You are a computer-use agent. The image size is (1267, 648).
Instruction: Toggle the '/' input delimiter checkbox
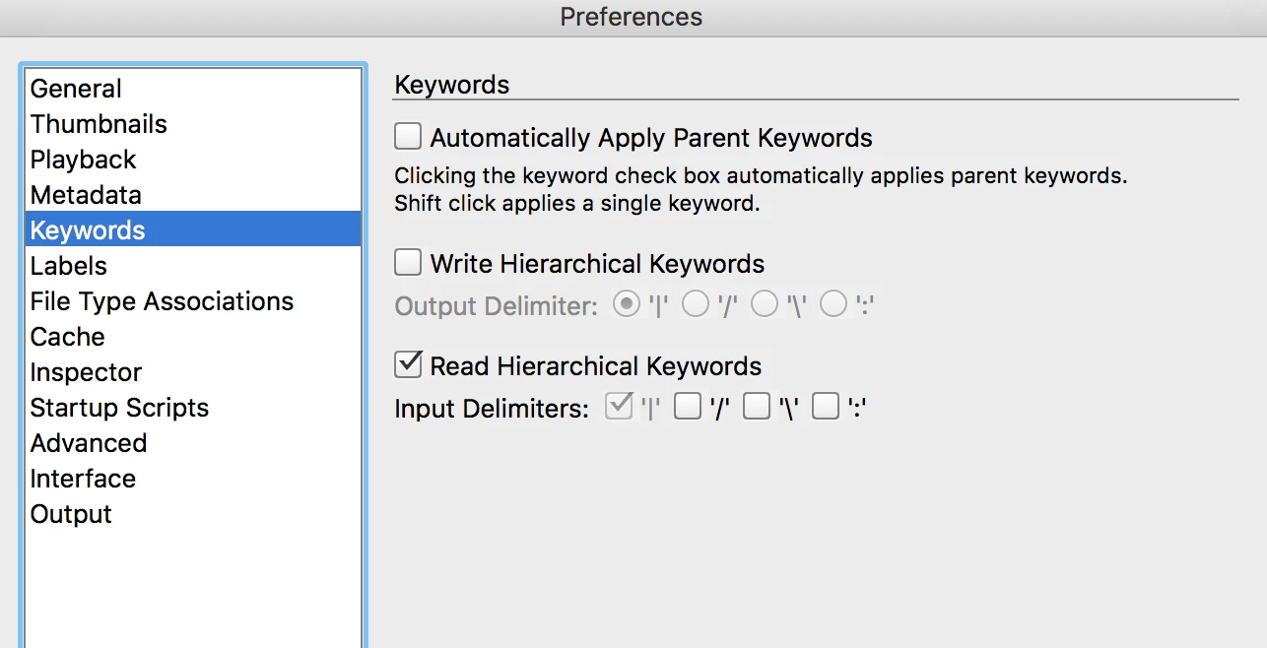[688, 407]
